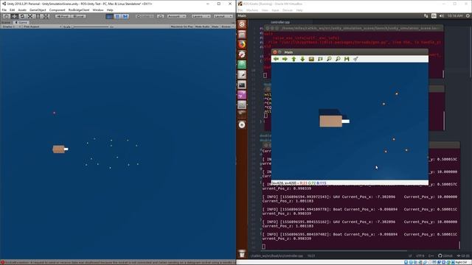The width and height of the screenshot is (472, 265).
Task: Open the Trash in Ubuntu launcher
Action: [242, 254]
